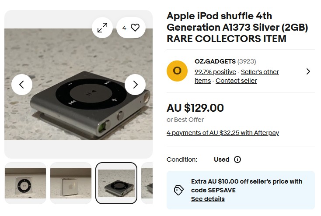Open the 99.7% positive feedback link
Screen dimensions: 321x216
coord(215,72)
